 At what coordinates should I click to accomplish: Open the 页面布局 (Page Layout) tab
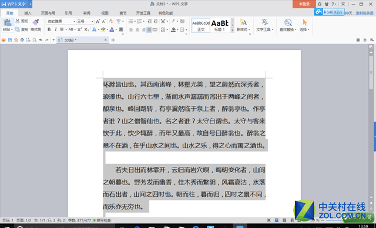48,13
